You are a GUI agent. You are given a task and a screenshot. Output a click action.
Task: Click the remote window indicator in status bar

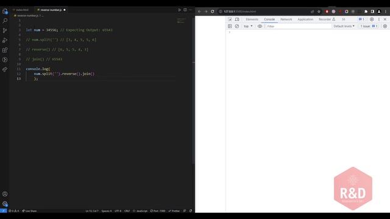[4, 211]
